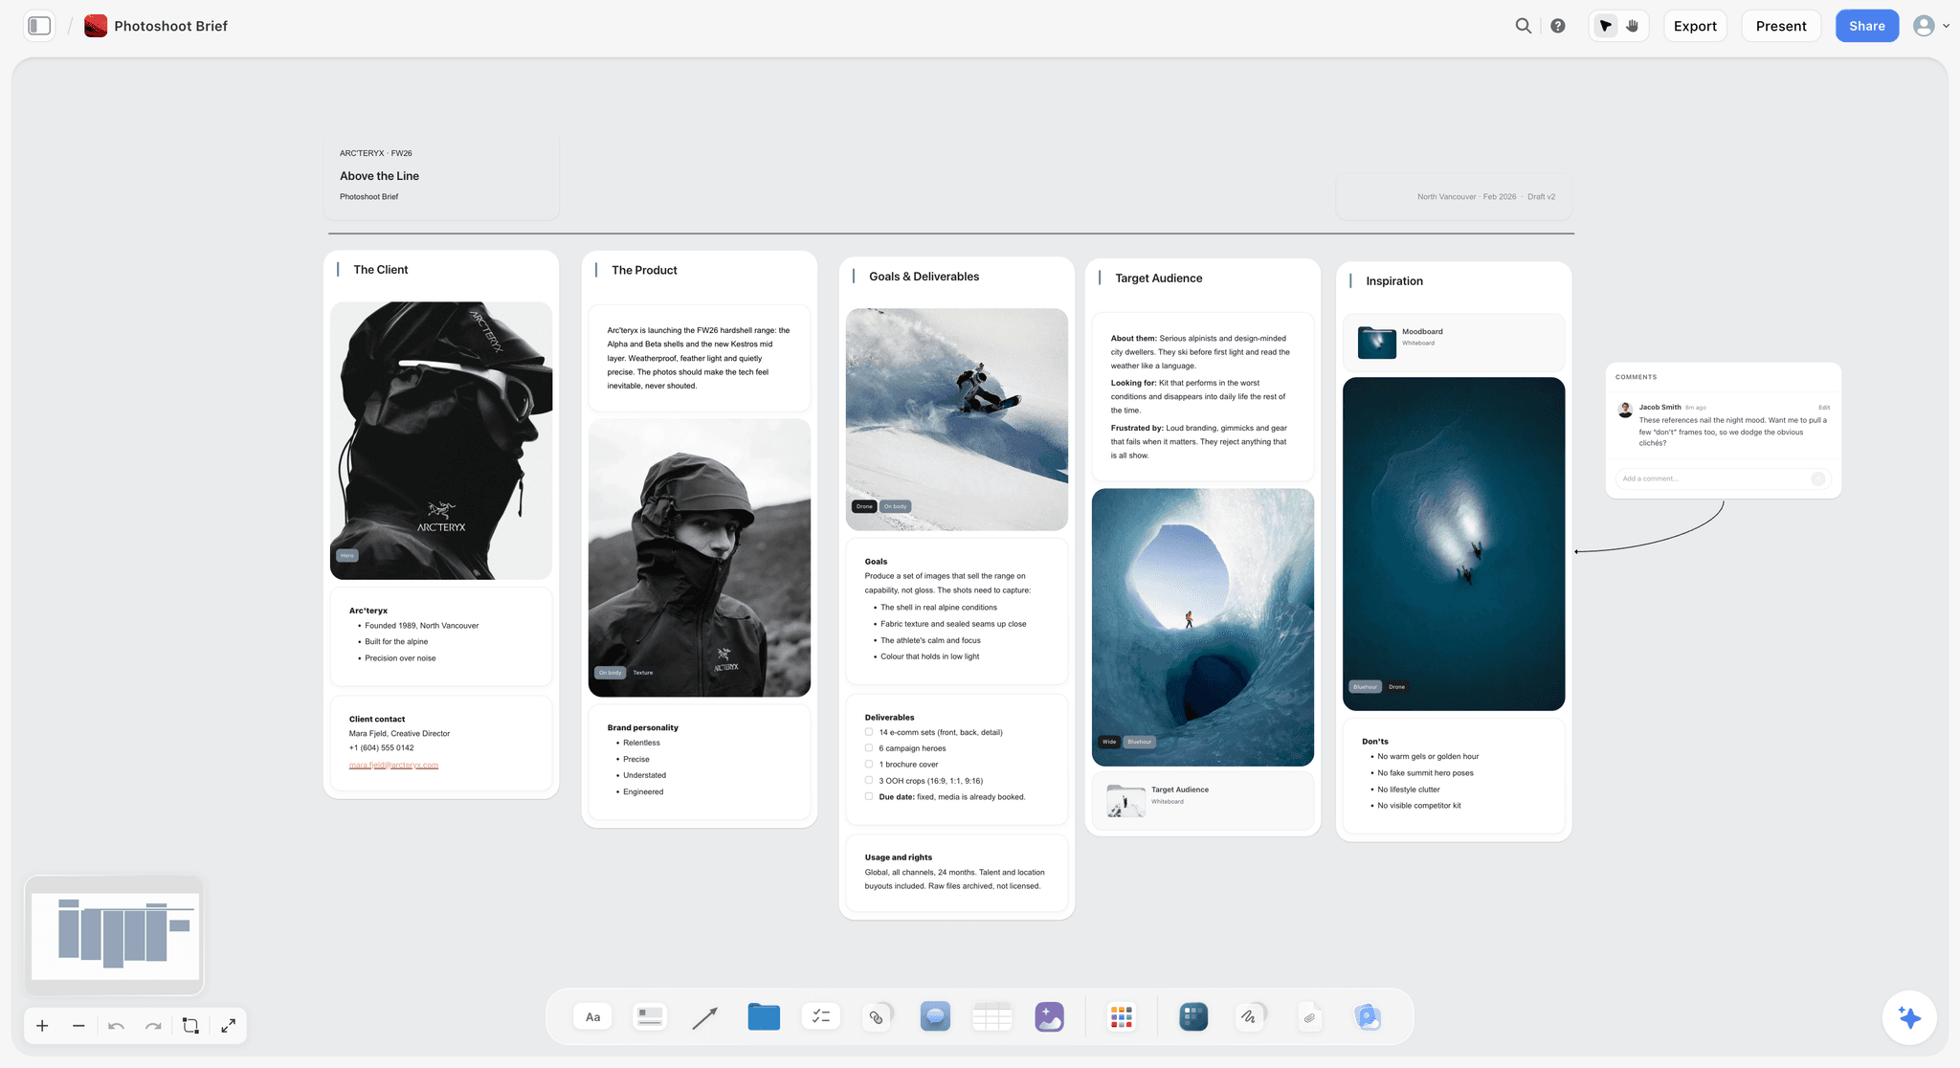Add a text note with Aa tool
Viewport: 1960px width, 1068px height.
tap(592, 1016)
